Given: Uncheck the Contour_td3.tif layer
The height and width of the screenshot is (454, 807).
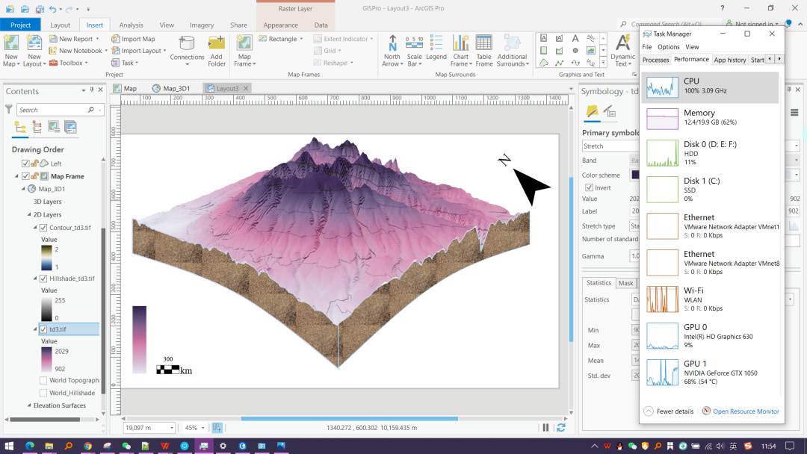Looking at the screenshot, I should coord(43,227).
